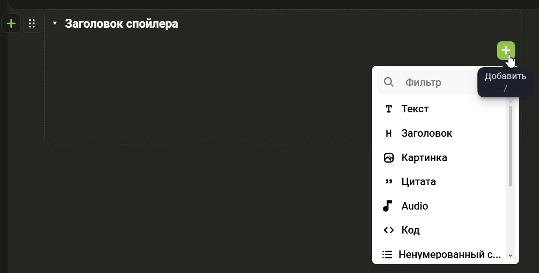This screenshot has height=273, width=539.
Task: Click the quote marks icon beside Цитата
Action: (388, 182)
